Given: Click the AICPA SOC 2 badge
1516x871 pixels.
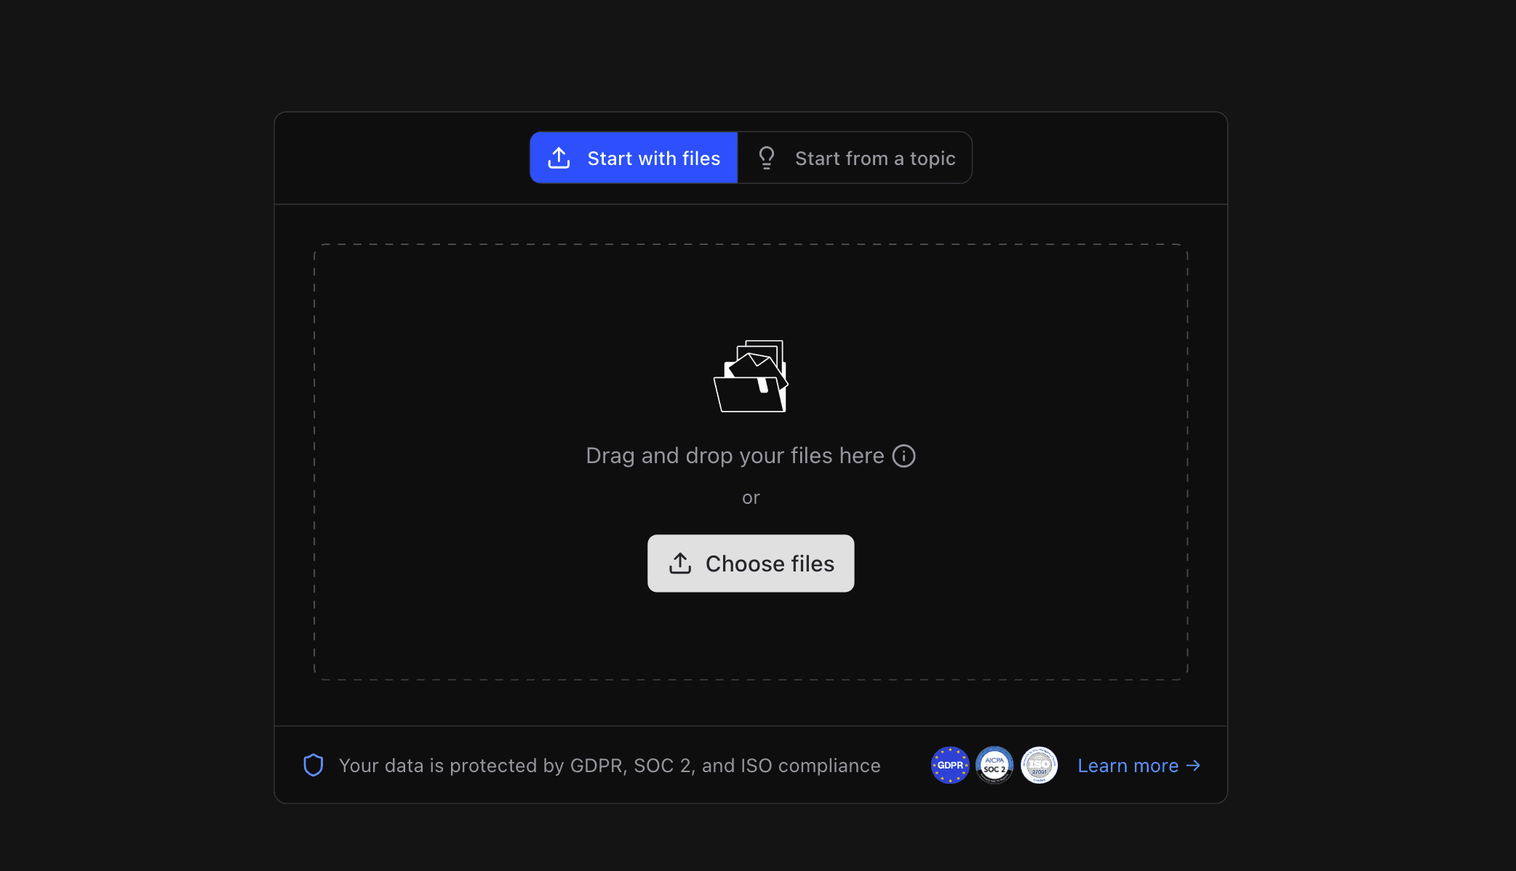Looking at the screenshot, I should (x=994, y=765).
